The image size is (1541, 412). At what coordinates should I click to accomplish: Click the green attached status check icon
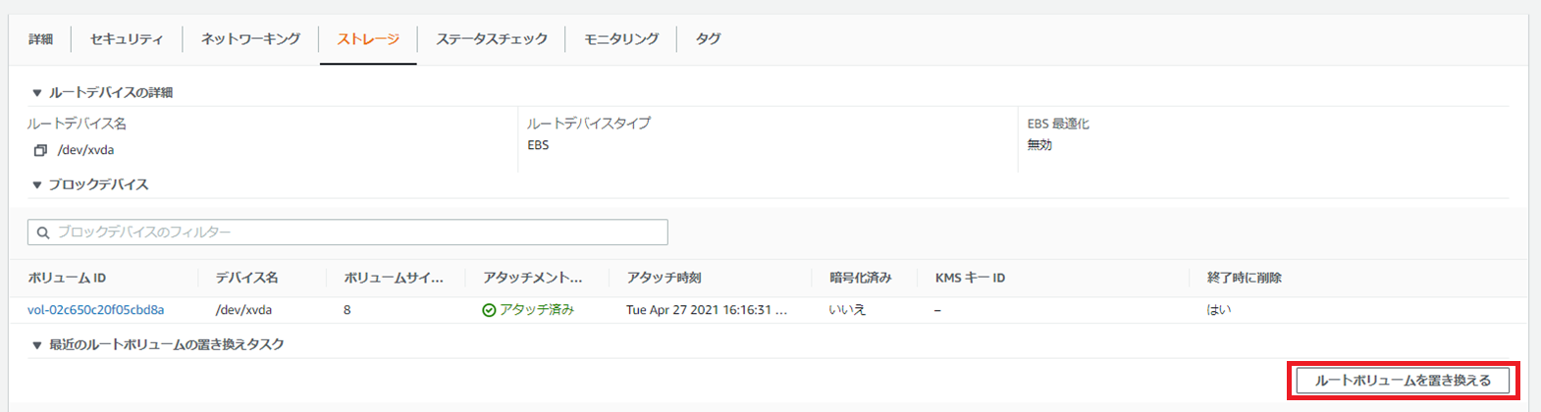tap(489, 310)
